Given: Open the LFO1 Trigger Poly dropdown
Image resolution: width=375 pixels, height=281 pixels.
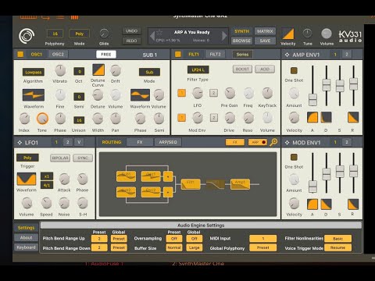Looking at the screenshot, I should coord(27,158).
